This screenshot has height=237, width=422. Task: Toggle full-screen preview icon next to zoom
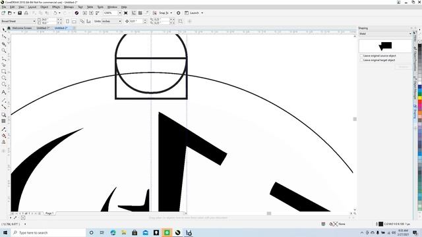[126, 13]
